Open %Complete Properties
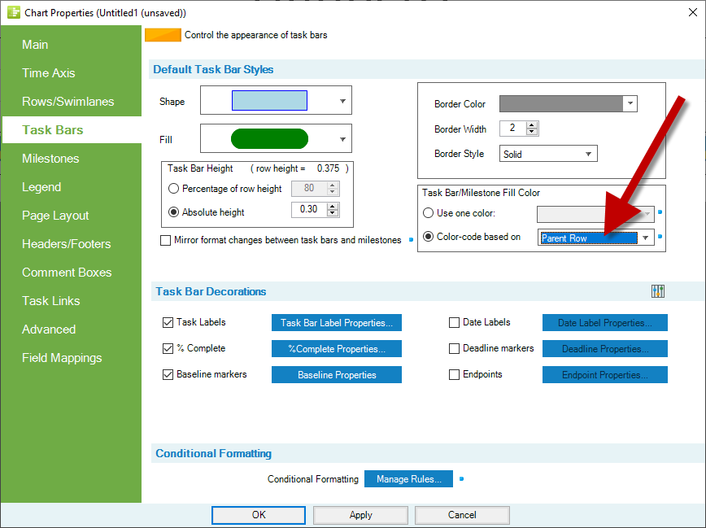 coord(337,349)
